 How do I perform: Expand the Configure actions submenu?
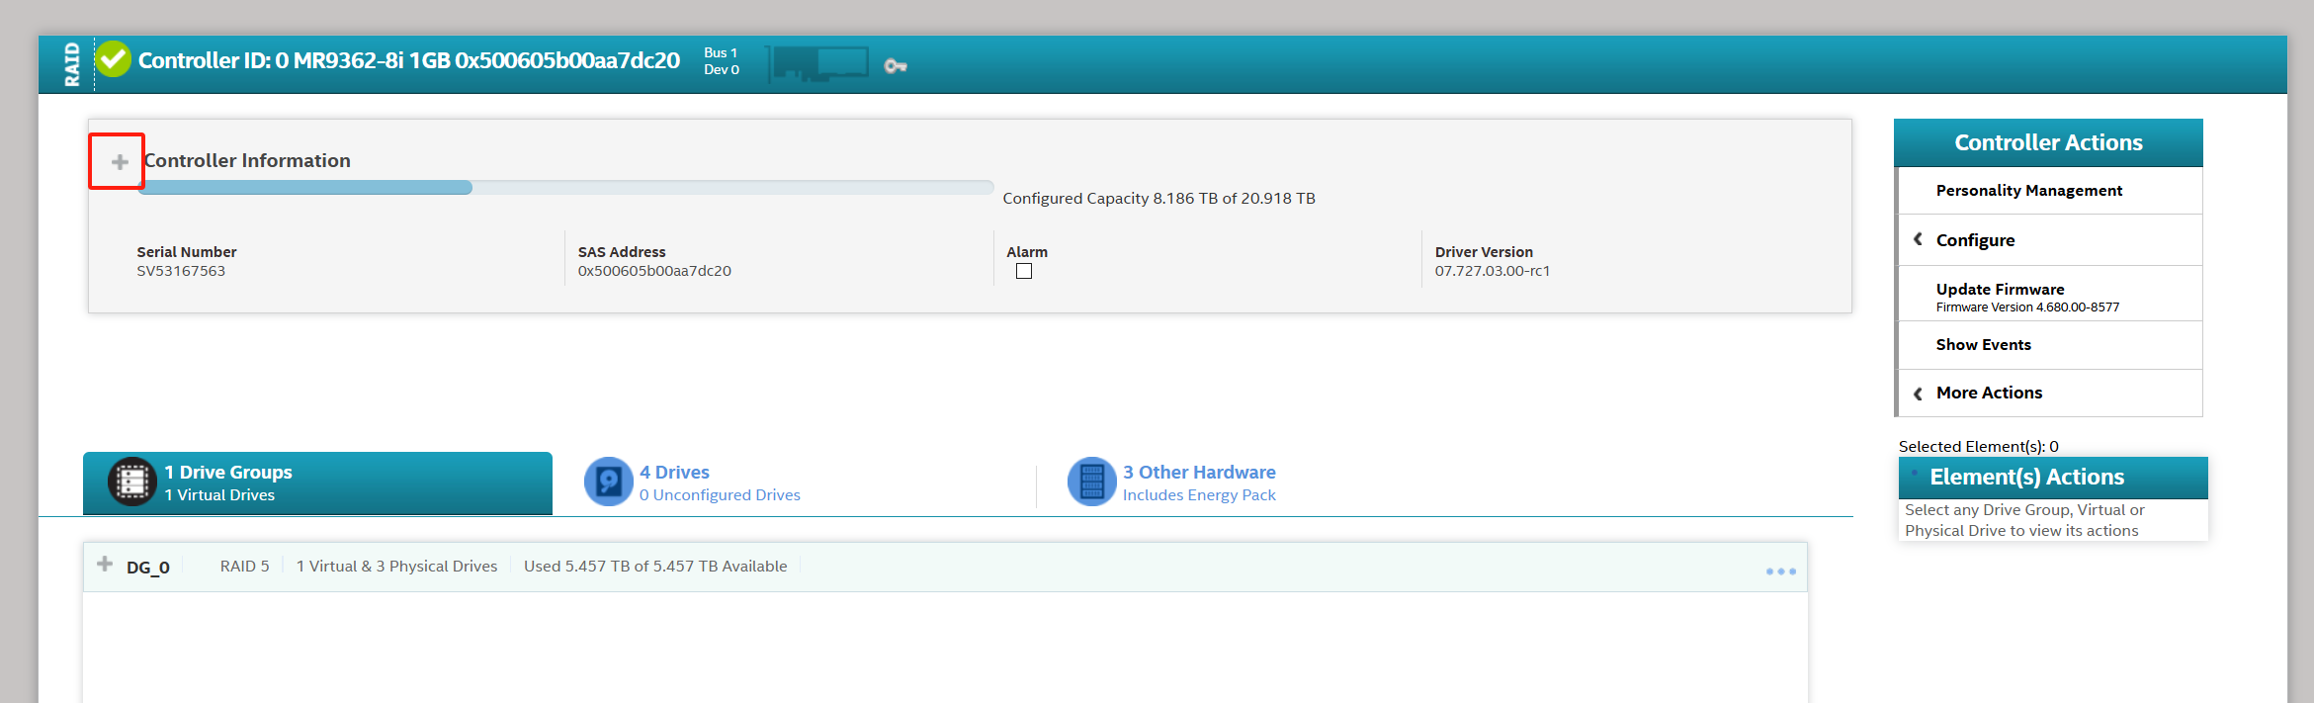point(1975,240)
